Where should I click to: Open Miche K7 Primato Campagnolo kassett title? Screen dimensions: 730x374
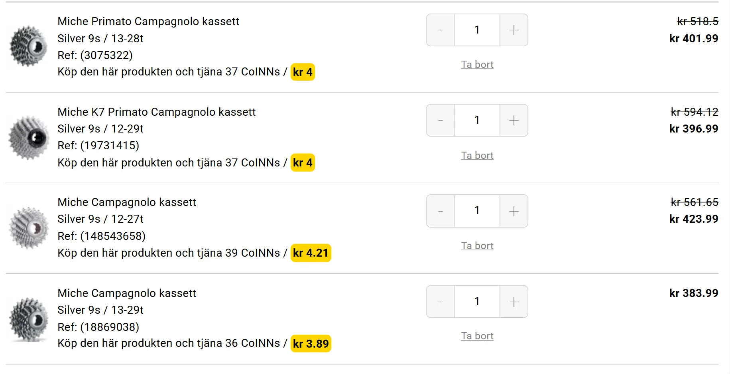(156, 112)
